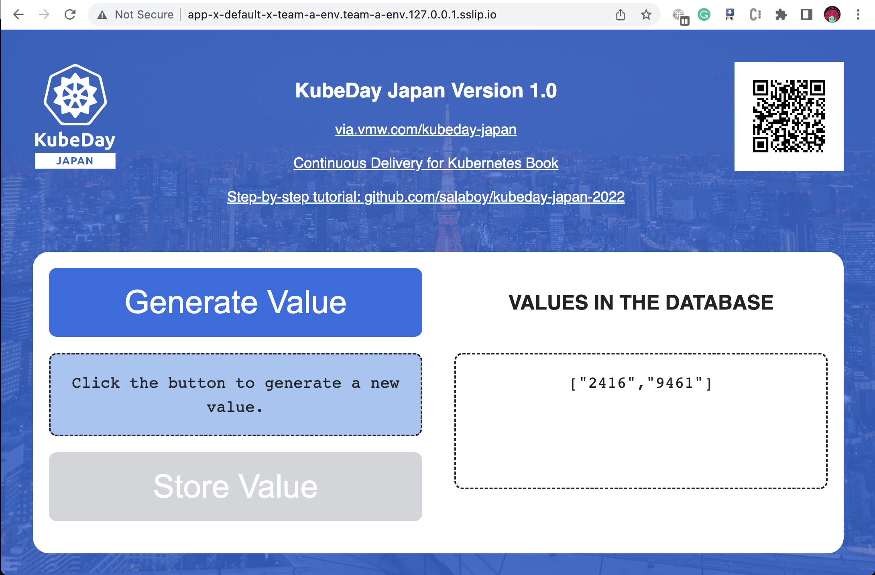Click the browser back arrow

click(x=18, y=15)
